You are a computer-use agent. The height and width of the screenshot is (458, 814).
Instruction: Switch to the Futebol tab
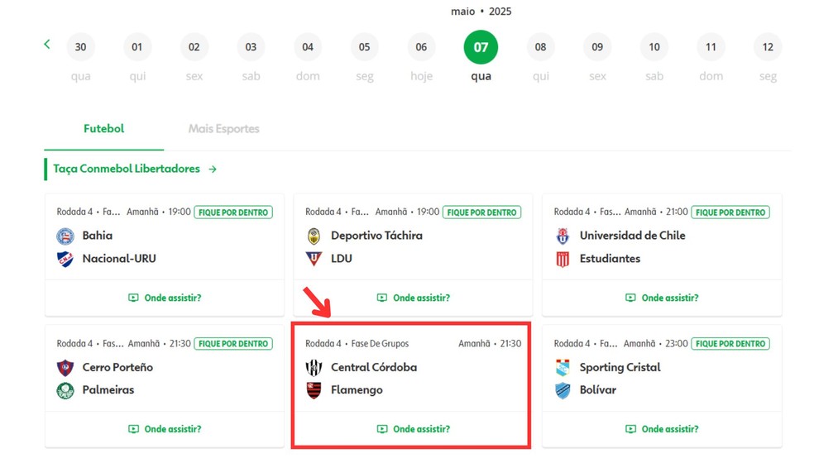[104, 129]
